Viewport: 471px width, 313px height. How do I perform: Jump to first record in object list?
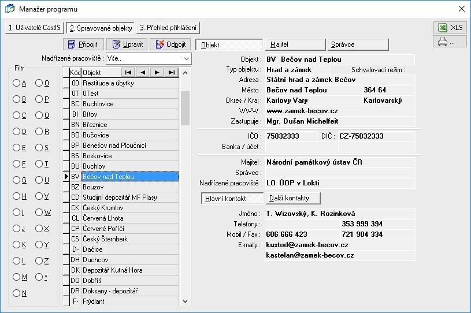(128, 72)
